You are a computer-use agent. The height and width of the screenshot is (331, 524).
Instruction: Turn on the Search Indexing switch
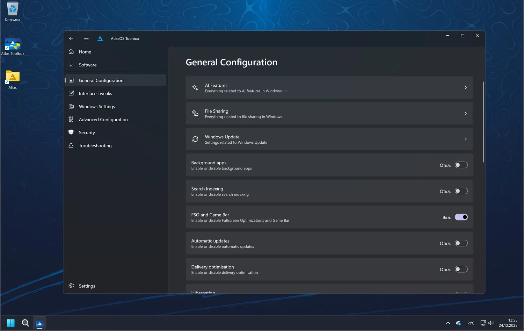click(461, 191)
